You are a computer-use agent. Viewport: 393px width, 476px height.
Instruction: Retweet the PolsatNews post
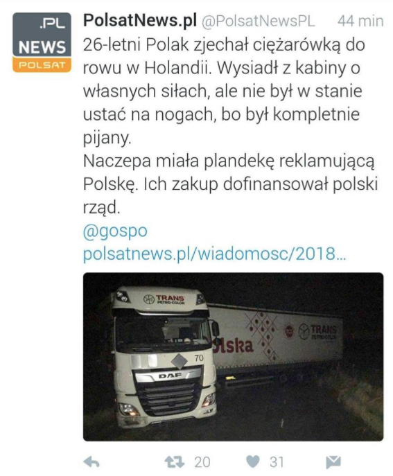pos(175,462)
